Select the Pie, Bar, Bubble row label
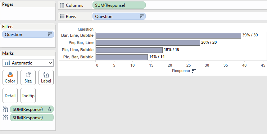267x134 pixels. pos(78,57)
